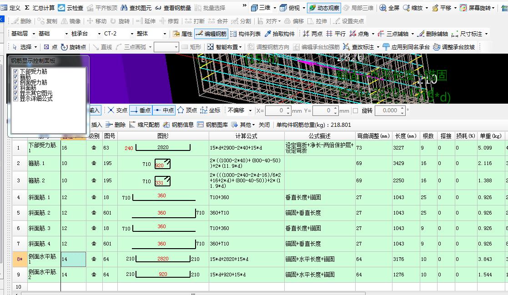Click the 计算公式 column header
Viewport: 508px width, 295px height.
246,136
